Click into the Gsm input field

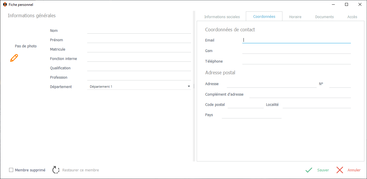click(296, 51)
